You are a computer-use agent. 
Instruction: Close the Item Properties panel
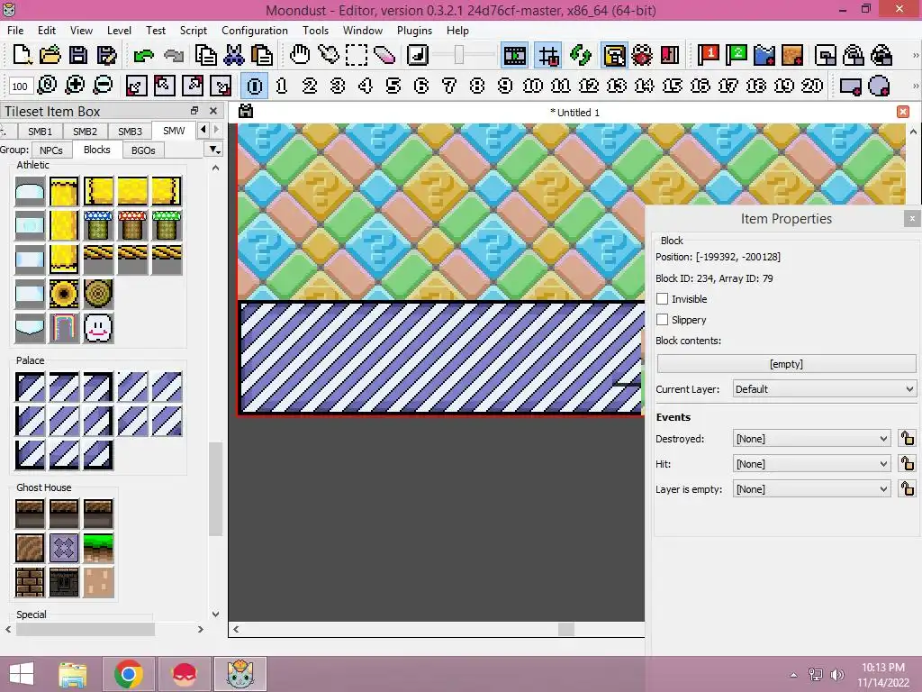click(x=912, y=218)
